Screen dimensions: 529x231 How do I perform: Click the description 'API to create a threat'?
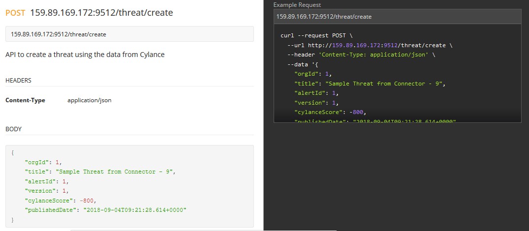[x=85, y=55]
